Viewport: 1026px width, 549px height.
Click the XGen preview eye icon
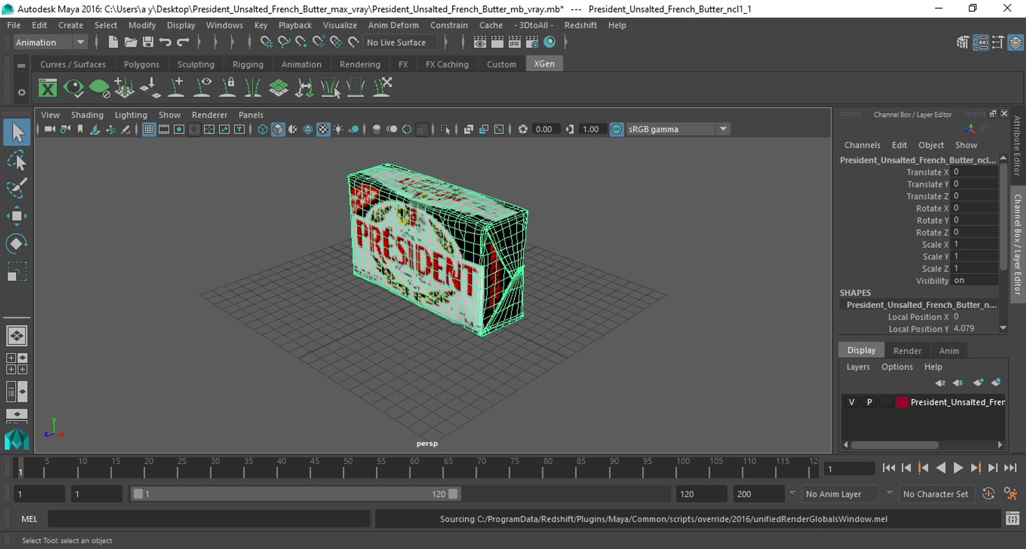coord(73,88)
